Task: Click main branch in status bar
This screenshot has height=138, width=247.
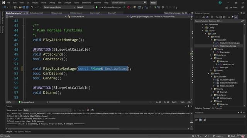Action: (218, 136)
